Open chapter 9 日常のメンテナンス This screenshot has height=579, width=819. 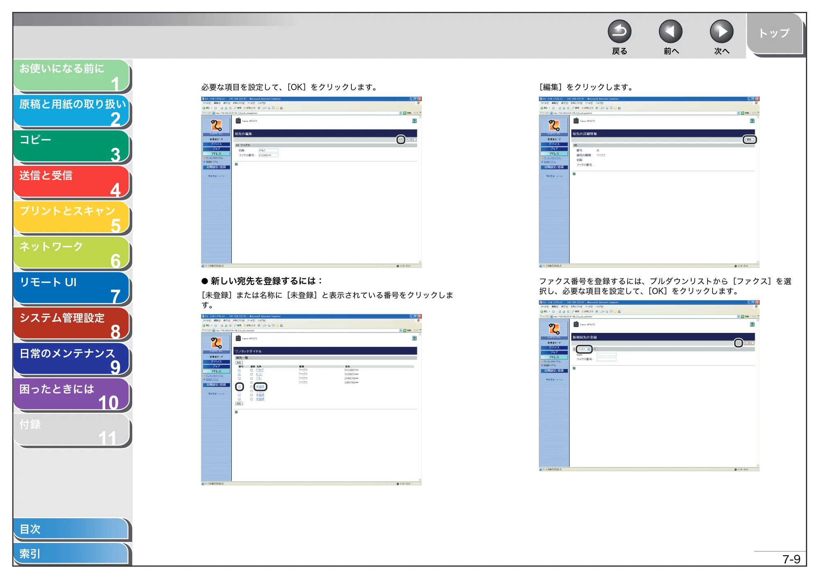click(x=72, y=360)
